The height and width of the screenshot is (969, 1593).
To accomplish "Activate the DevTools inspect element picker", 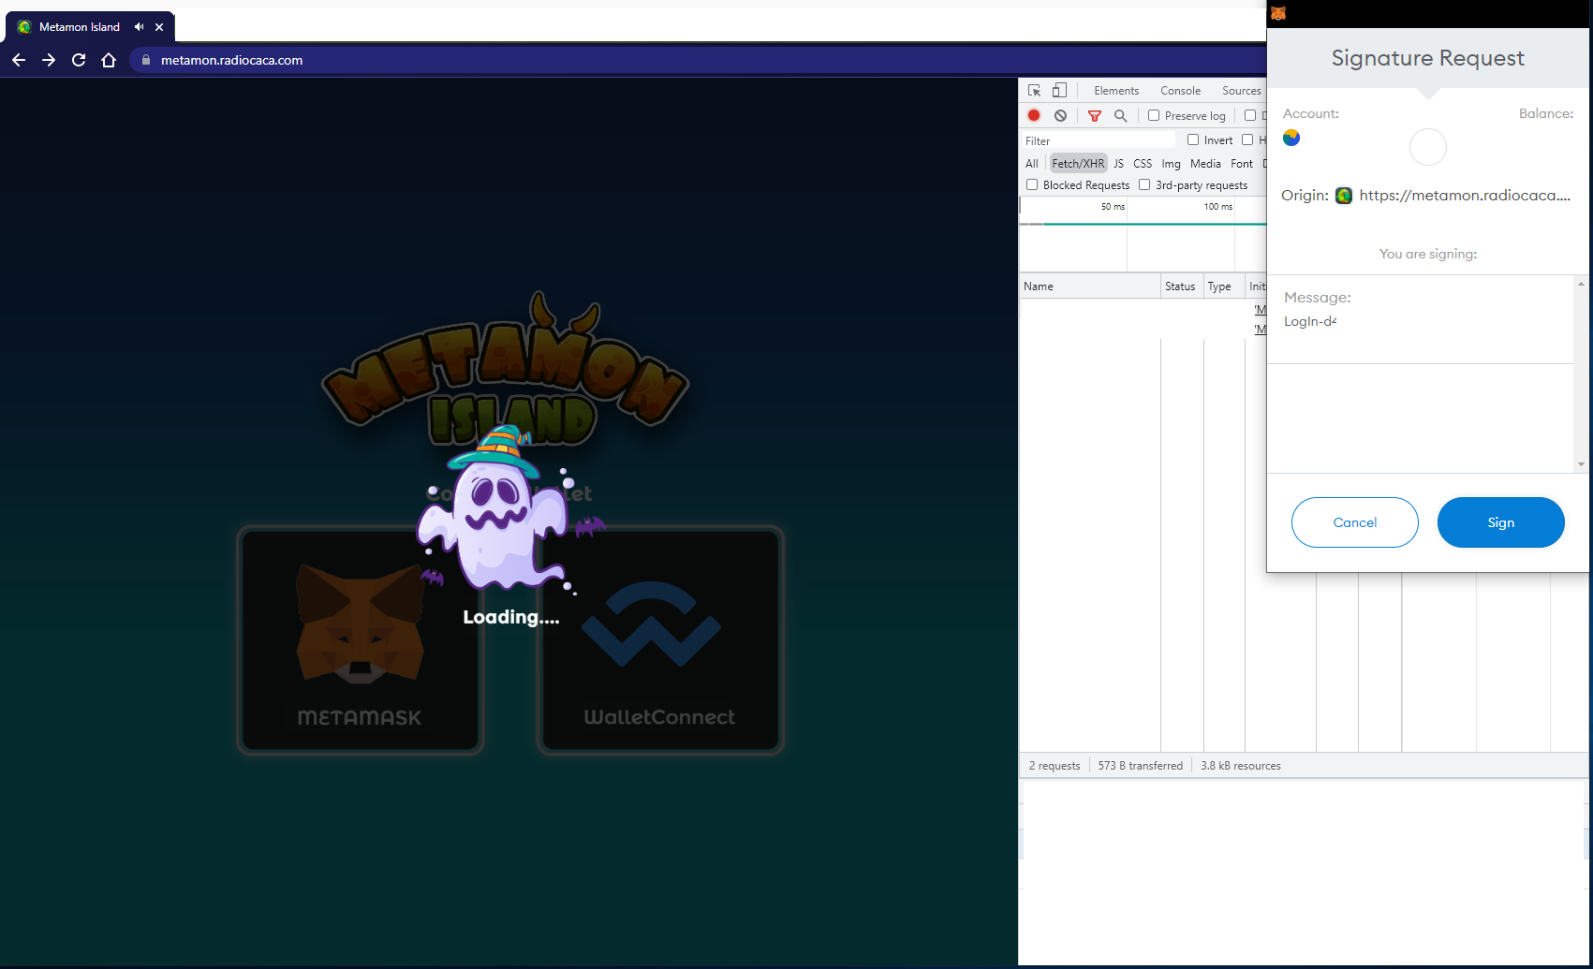I will point(1034,91).
